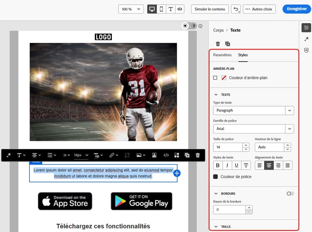Open the list menu in text toolbar
This screenshot has height=232, width=312.
point(52,155)
